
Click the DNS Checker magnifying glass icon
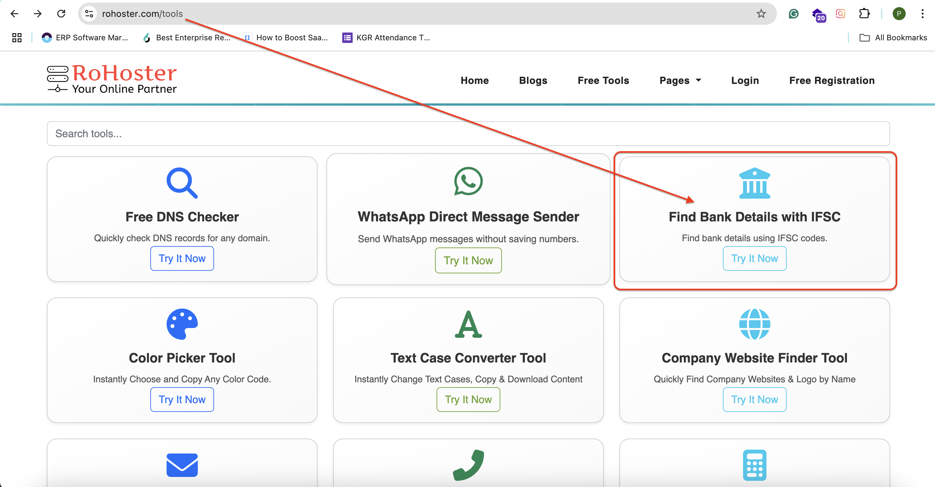point(182,183)
